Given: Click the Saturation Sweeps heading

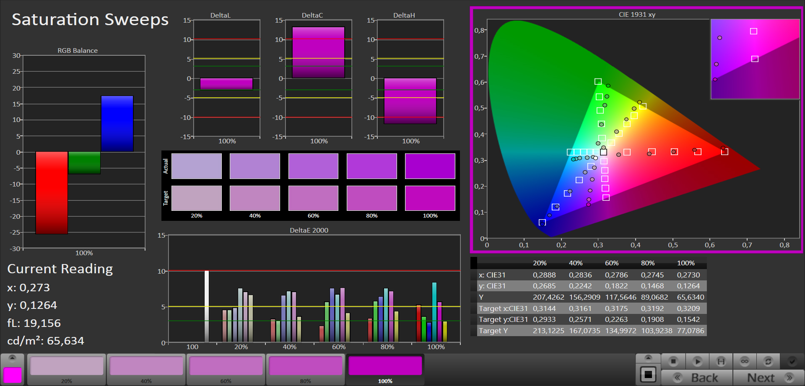Looking at the screenshot, I should (x=90, y=20).
